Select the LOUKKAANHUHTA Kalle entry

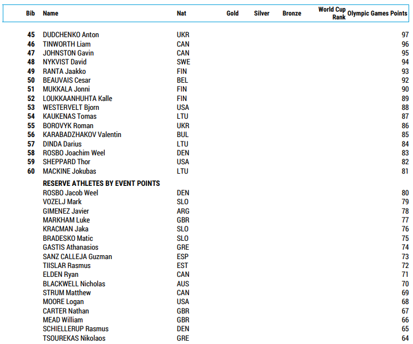pyautogui.click(x=77, y=99)
